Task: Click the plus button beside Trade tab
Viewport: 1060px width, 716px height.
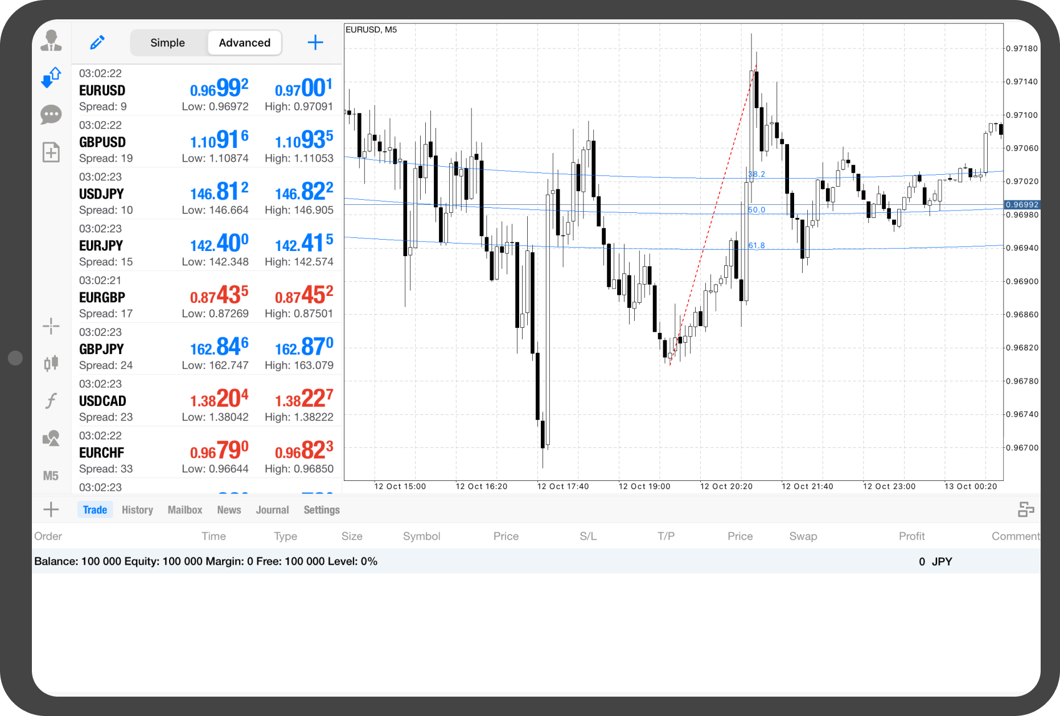Action: point(51,509)
